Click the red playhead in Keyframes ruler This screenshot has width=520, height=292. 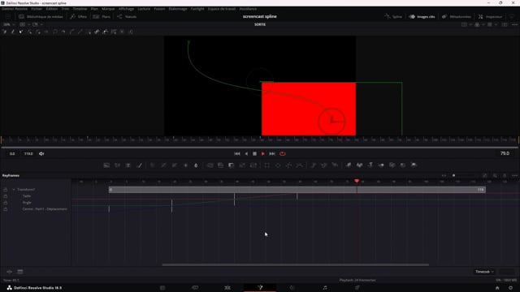(357, 181)
